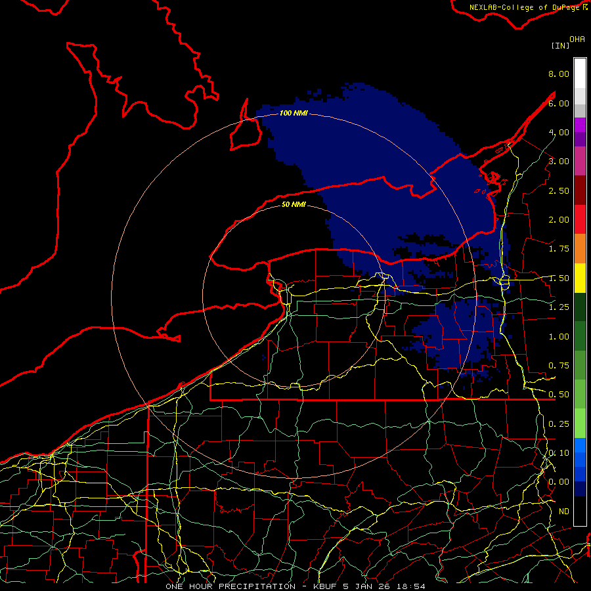
Task: Pick the dark red legend swatch
Action: (580, 190)
